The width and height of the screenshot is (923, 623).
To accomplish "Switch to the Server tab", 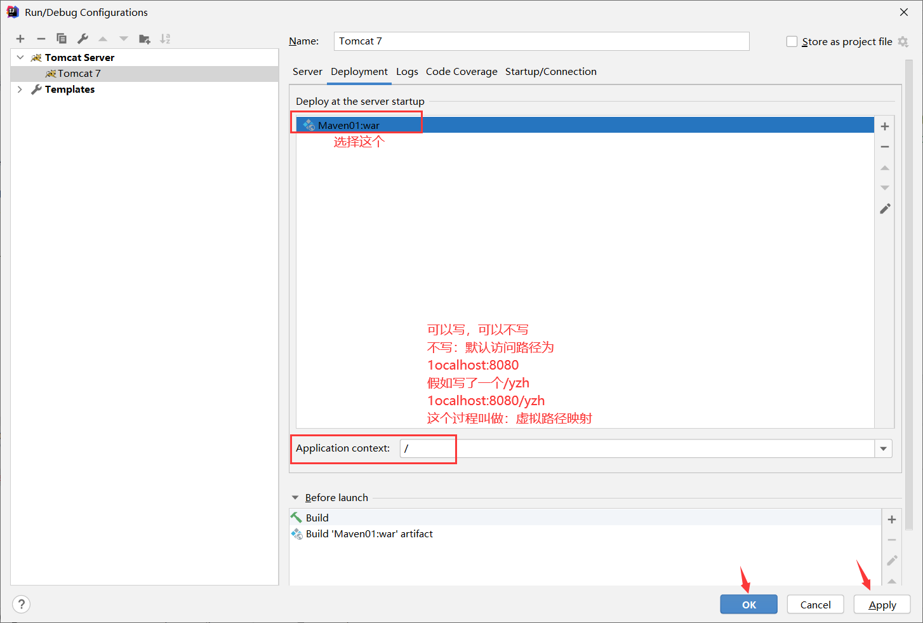I will (307, 72).
